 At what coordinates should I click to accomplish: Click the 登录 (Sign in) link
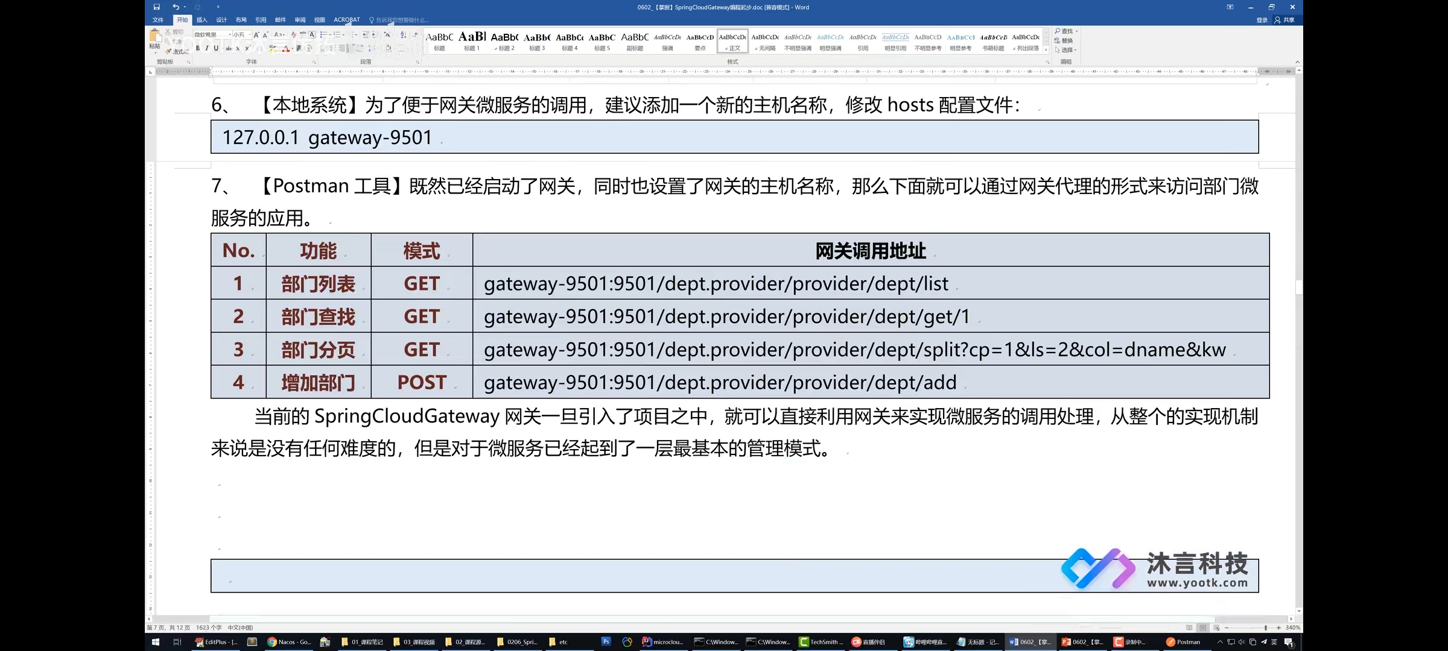coord(1262,20)
